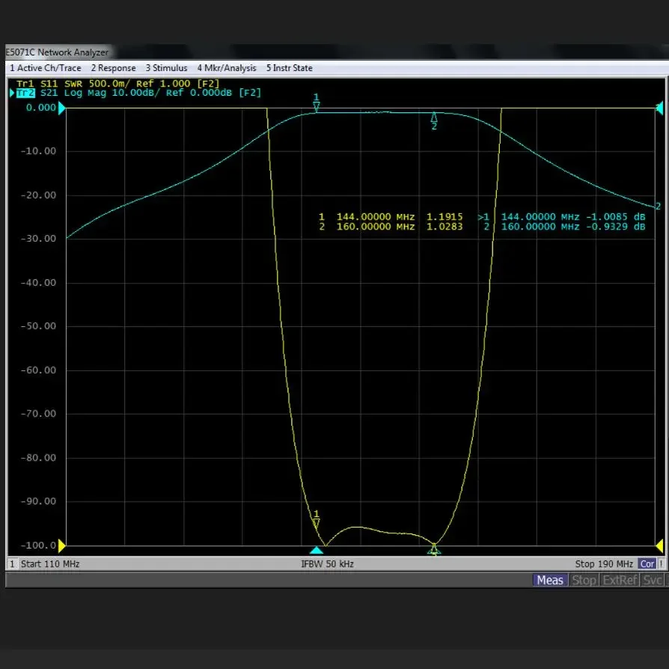The image size is (669, 669).
Task: Click the Tr2 S21 Log Mag trace label
Action: point(138,93)
